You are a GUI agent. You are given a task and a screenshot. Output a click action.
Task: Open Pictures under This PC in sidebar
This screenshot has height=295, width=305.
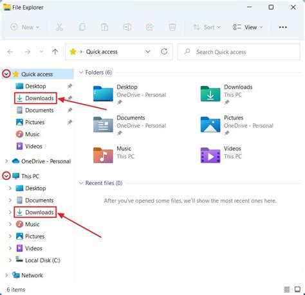coord(30,236)
